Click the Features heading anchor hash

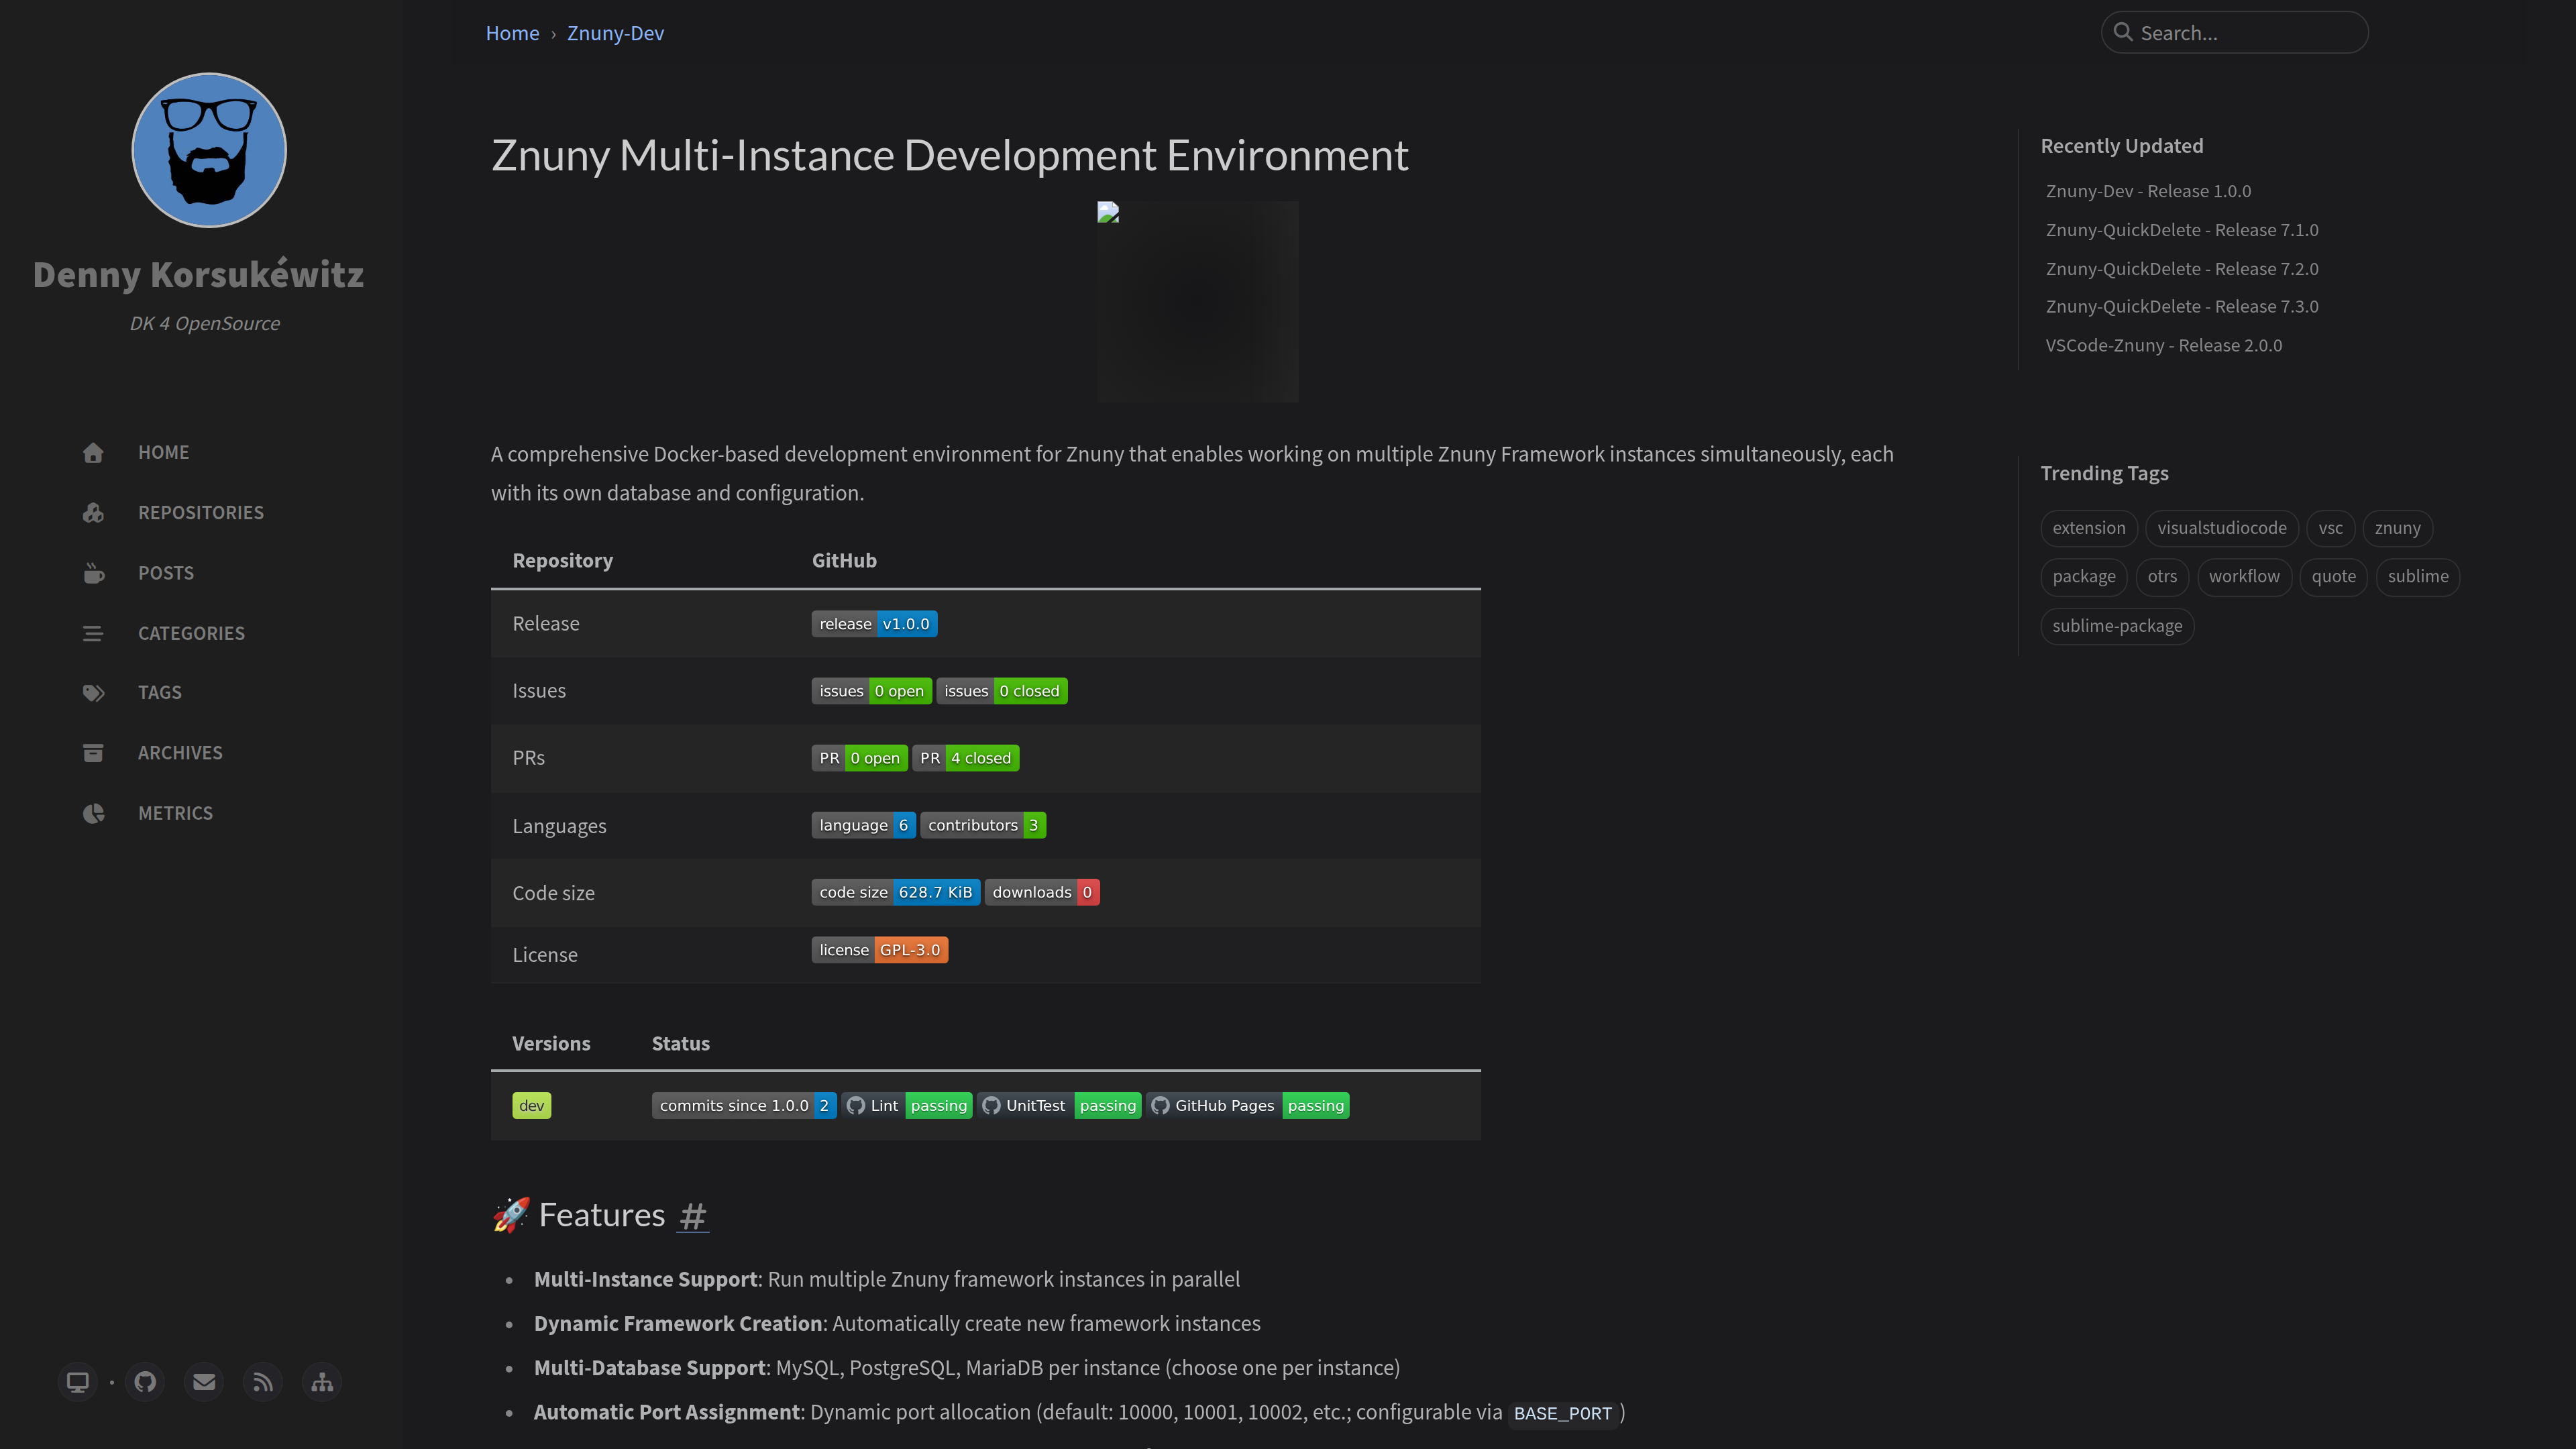click(x=693, y=1215)
